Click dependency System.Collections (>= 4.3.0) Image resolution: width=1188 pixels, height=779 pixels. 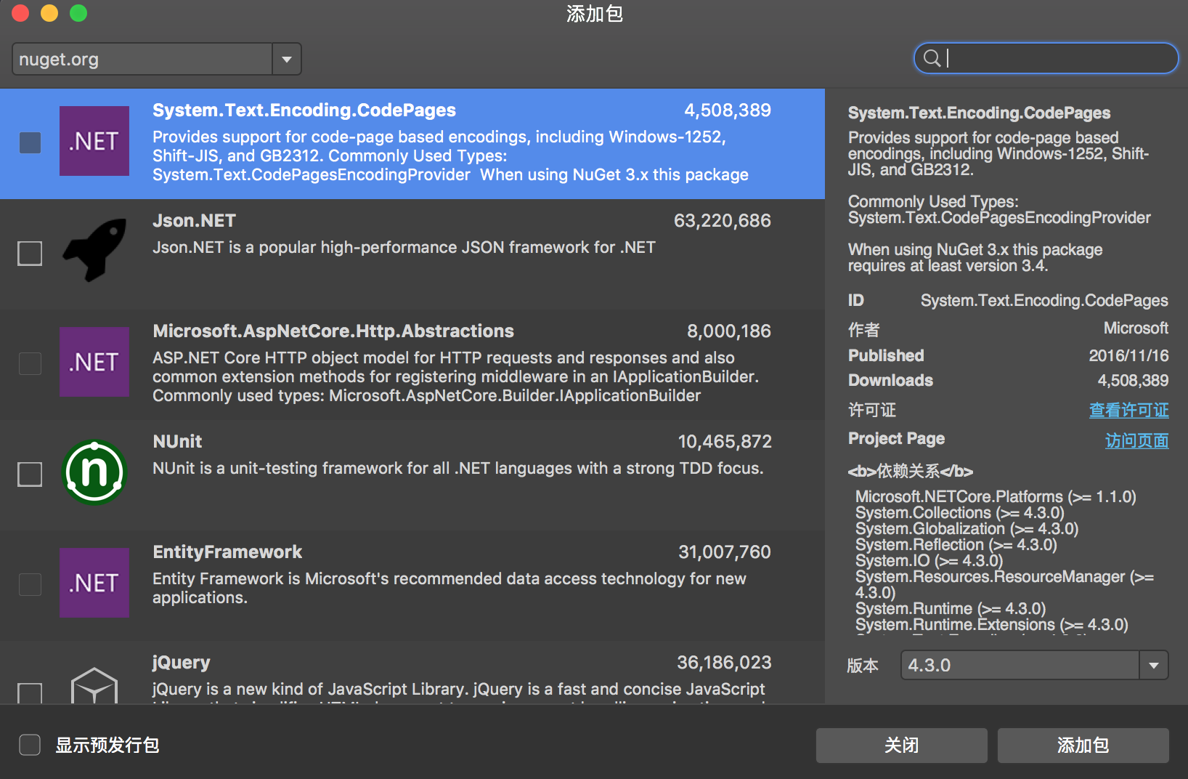pos(960,512)
